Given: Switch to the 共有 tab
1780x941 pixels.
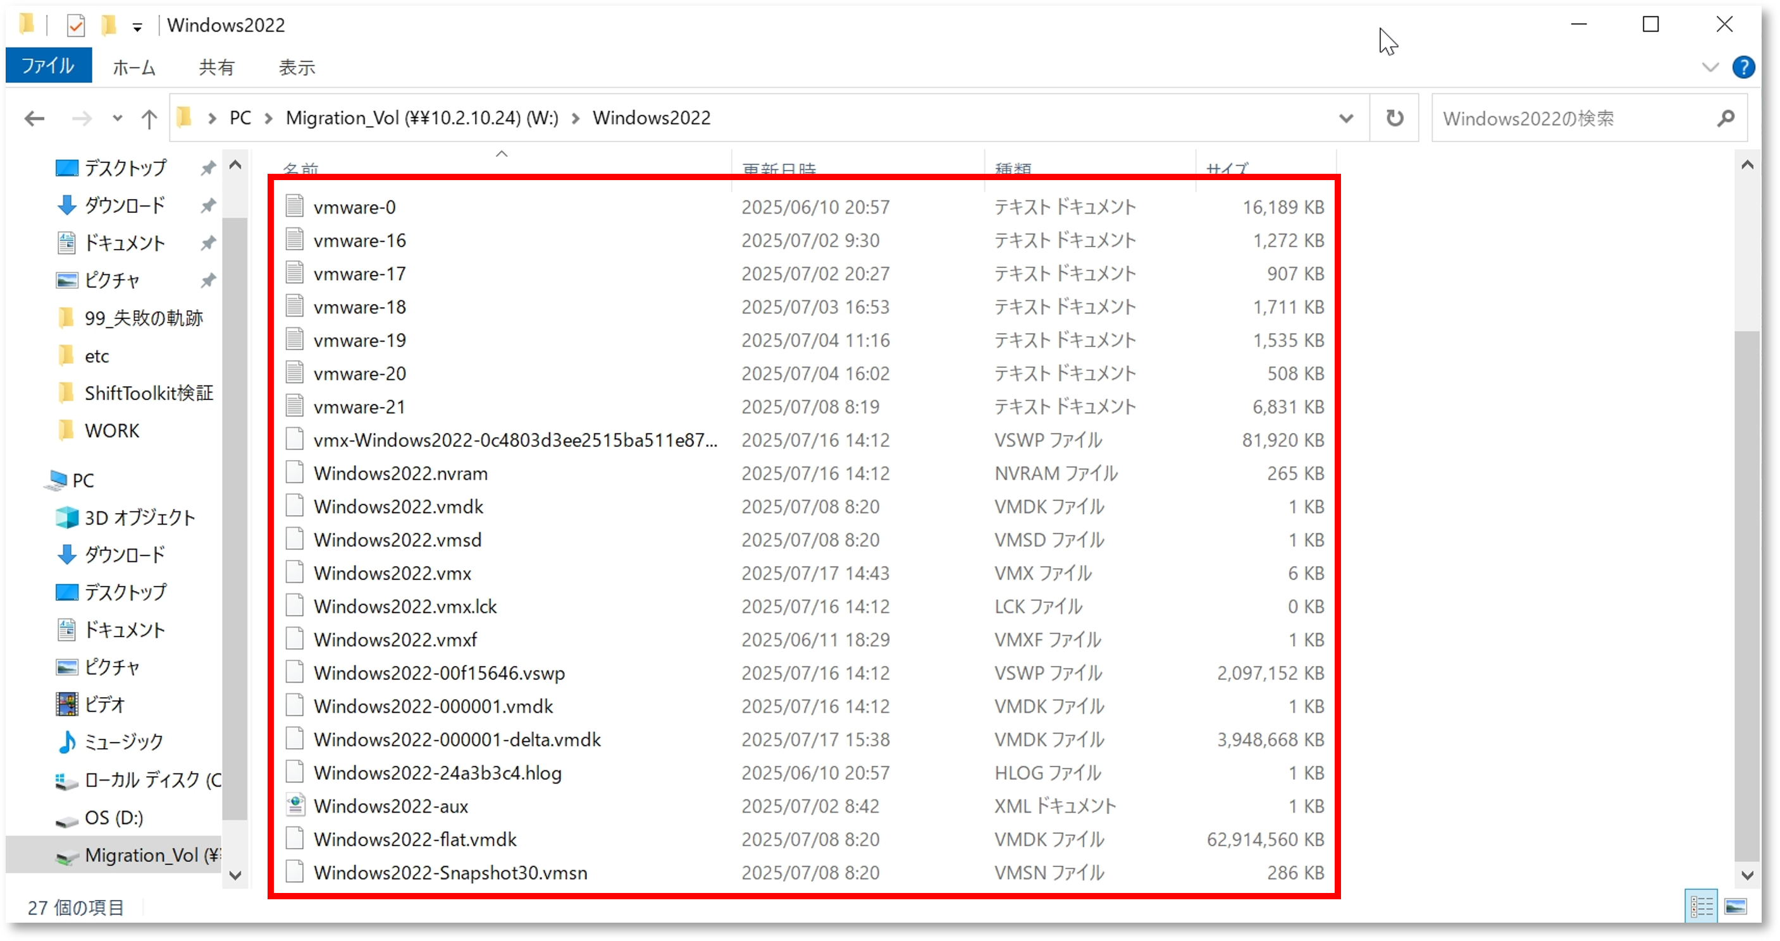Looking at the screenshot, I should pyautogui.click(x=216, y=67).
